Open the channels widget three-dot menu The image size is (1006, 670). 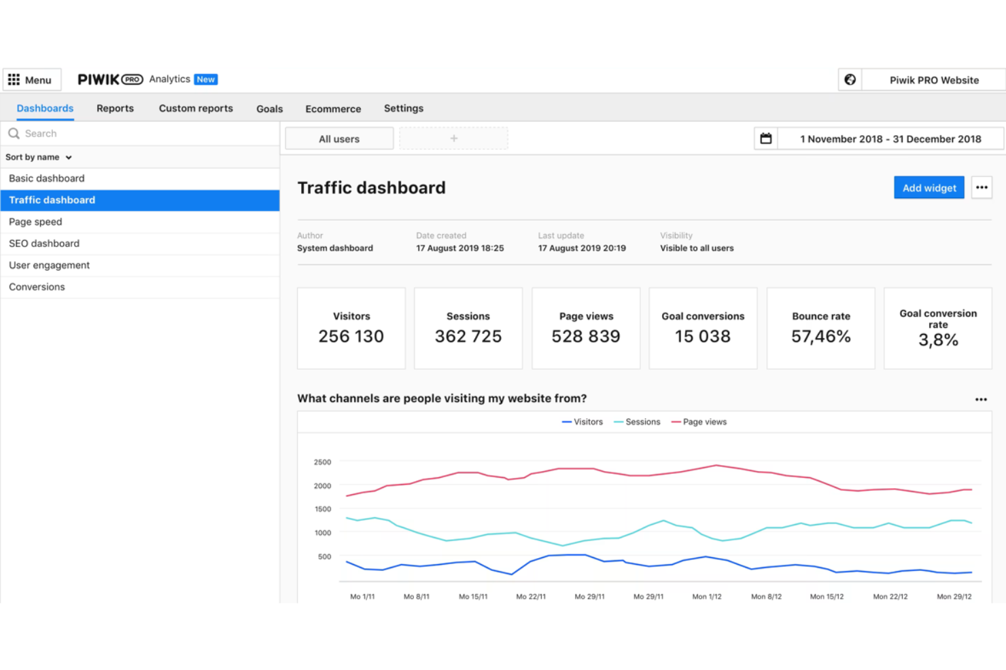pyautogui.click(x=981, y=399)
